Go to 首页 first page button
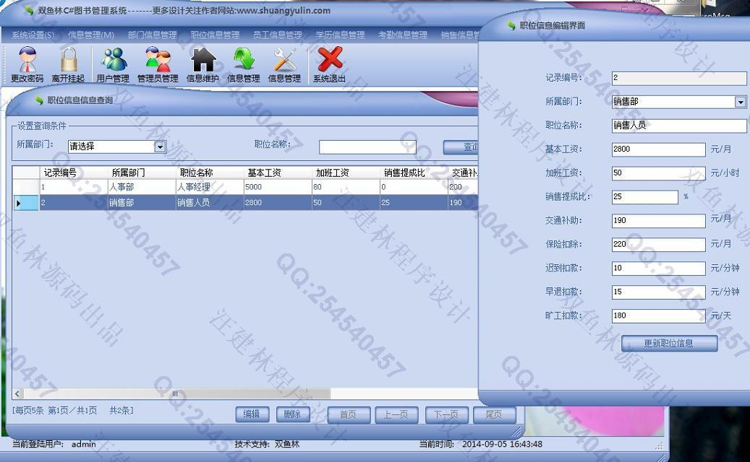 tap(349, 415)
